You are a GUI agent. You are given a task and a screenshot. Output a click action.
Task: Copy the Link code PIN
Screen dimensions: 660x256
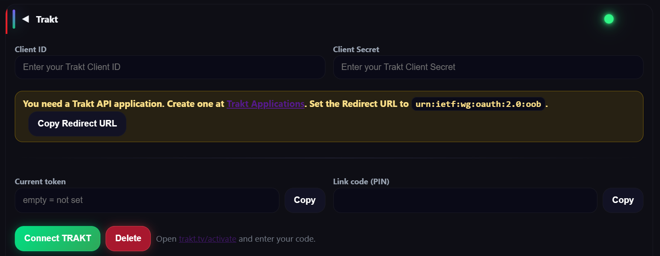623,200
